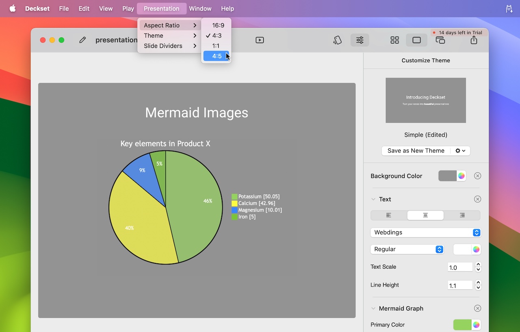Open the themes cards icon in toolbar

click(337, 40)
